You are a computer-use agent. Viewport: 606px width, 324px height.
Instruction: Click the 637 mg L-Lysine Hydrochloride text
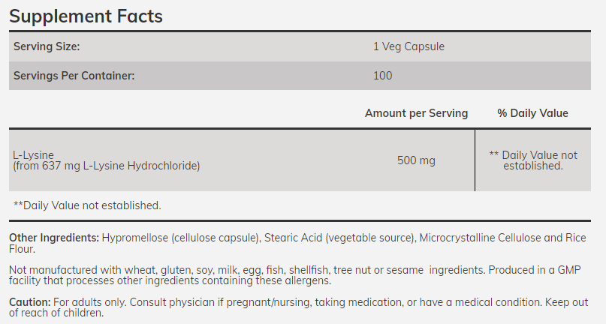click(120, 165)
